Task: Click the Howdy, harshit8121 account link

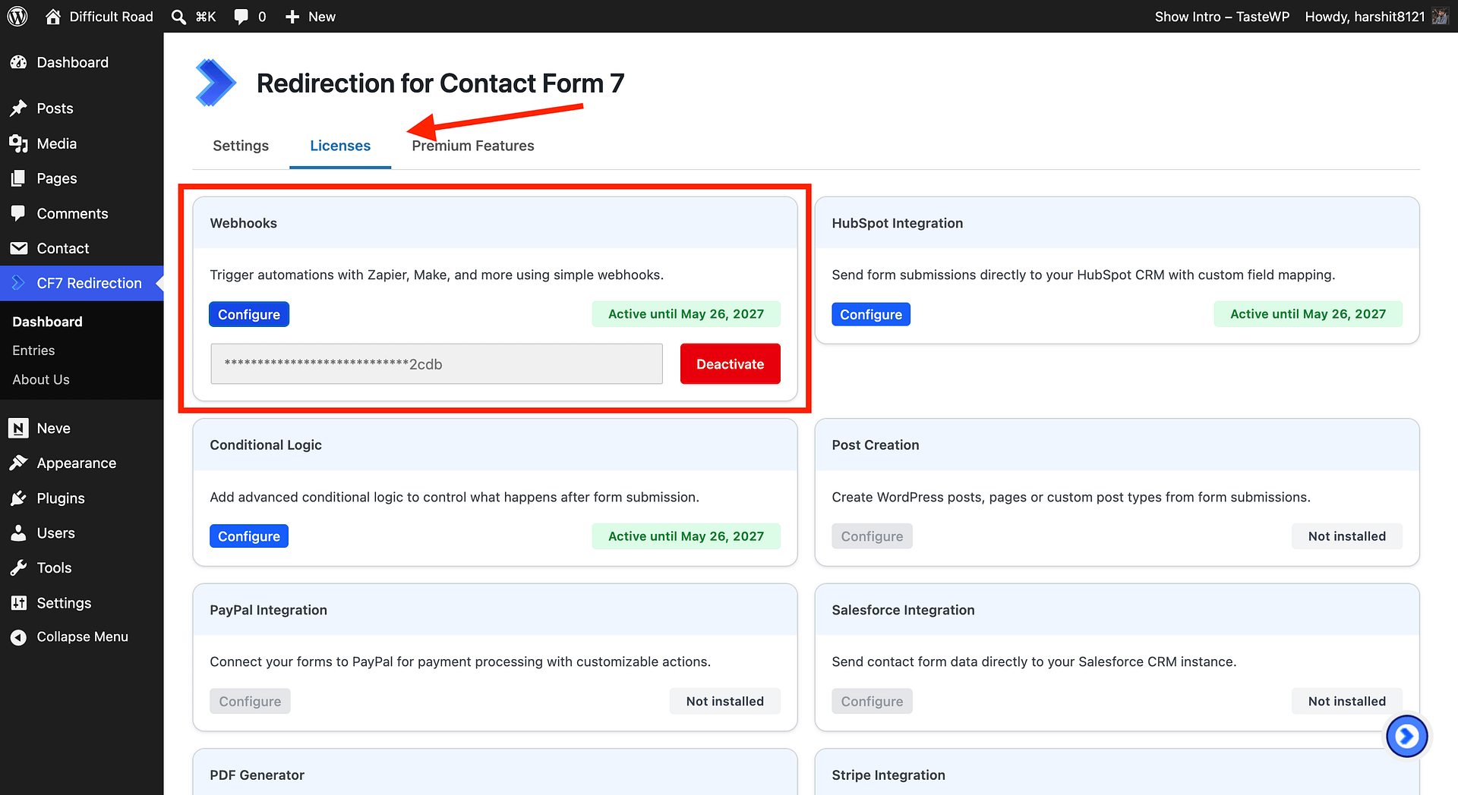Action: pyautogui.click(x=1365, y=17)
